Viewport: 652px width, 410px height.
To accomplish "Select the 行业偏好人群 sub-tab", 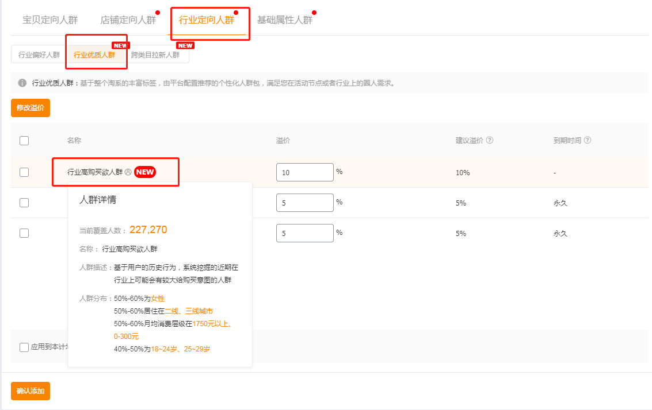I will point(39,55).
